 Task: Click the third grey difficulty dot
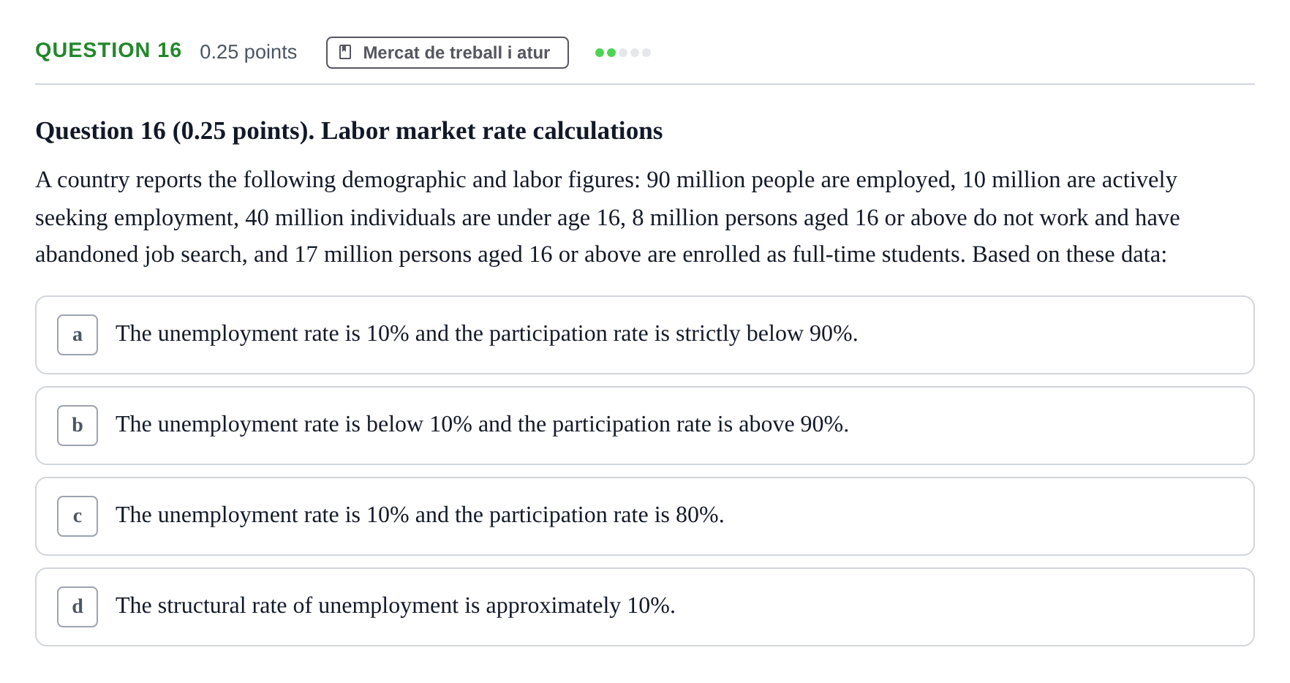click(x=623, y=53)
